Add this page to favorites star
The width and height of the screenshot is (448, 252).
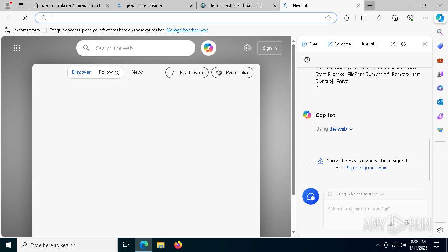pos(328,18)
